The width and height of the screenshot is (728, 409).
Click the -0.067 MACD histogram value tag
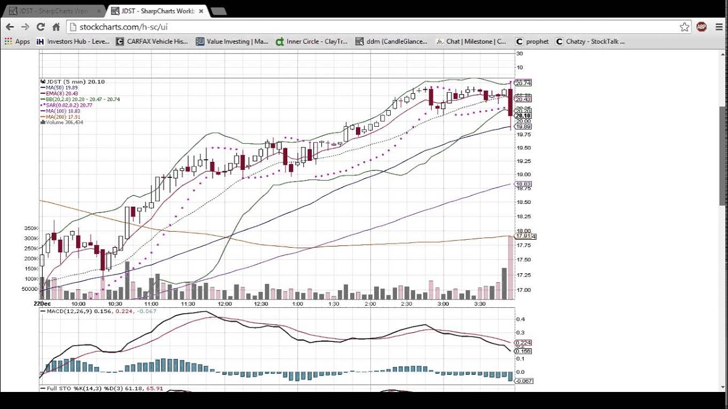click(524, 381)
